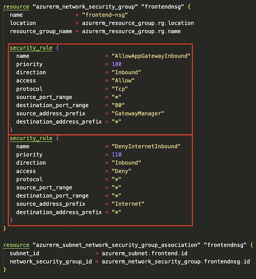Select the "frontend-nsg" name value

[105, 15]
